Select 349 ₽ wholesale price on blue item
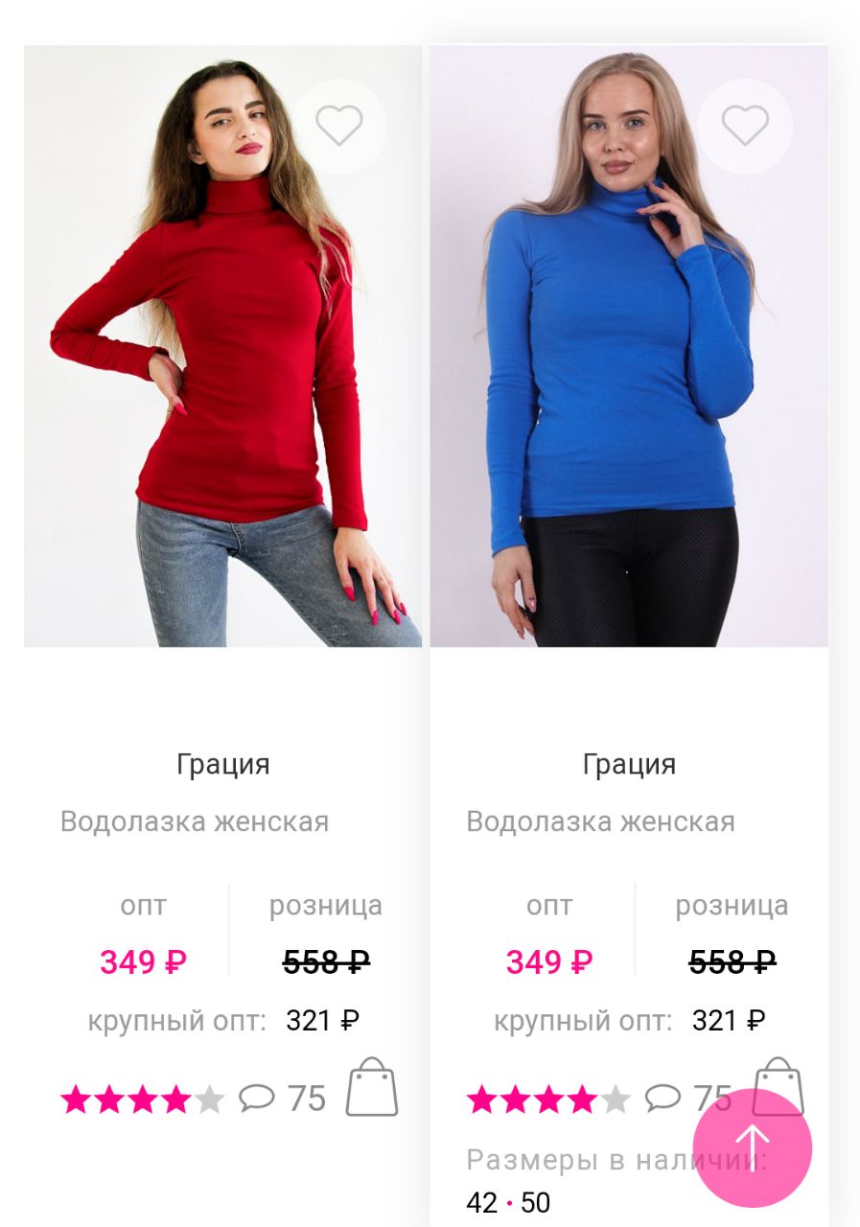860x1227 pixels. point(550,961)
